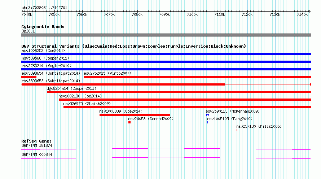Select the 3p26.1 band label

pos(28,31)
